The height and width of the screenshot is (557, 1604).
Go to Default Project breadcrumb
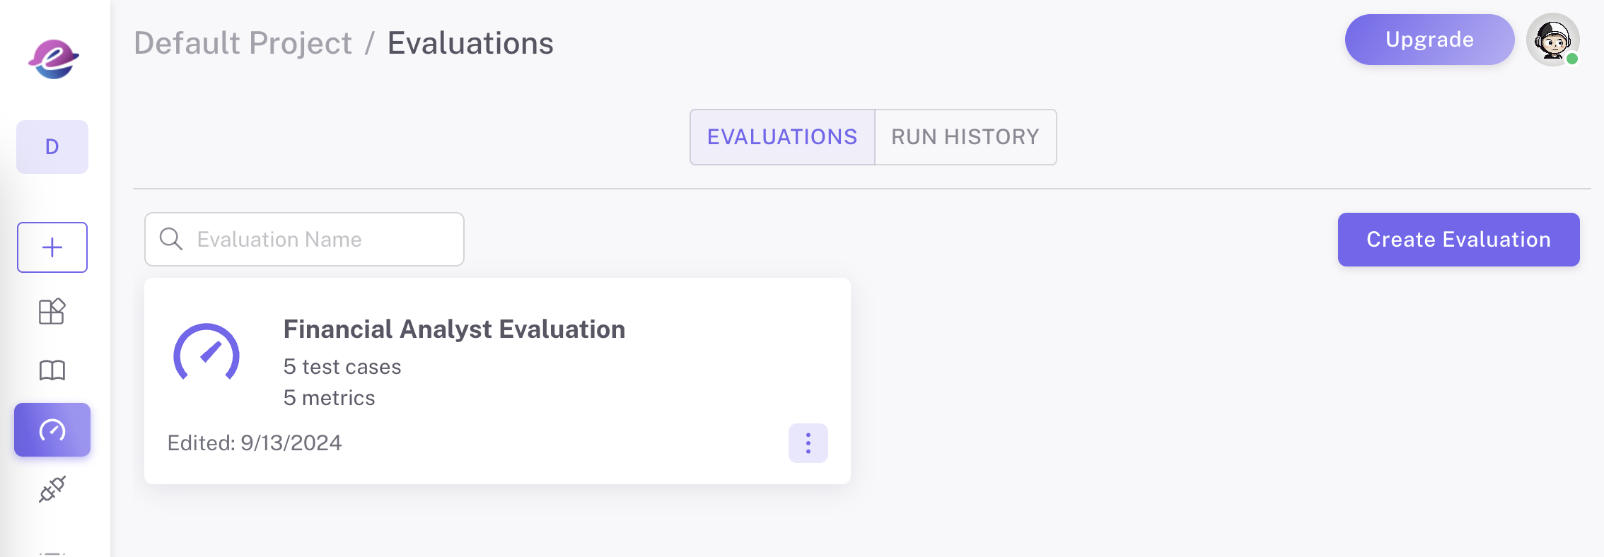243,43
